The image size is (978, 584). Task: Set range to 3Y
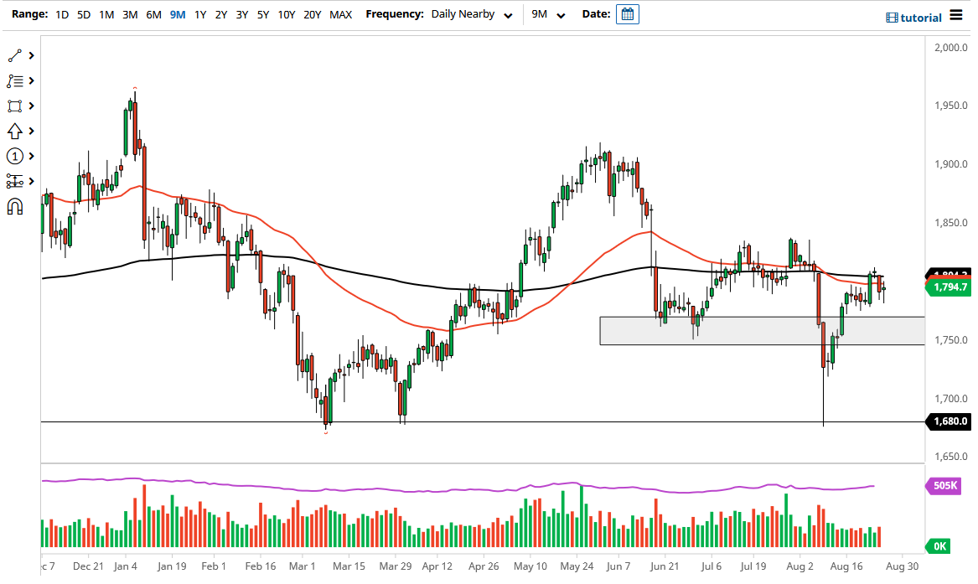click(242, 14)
